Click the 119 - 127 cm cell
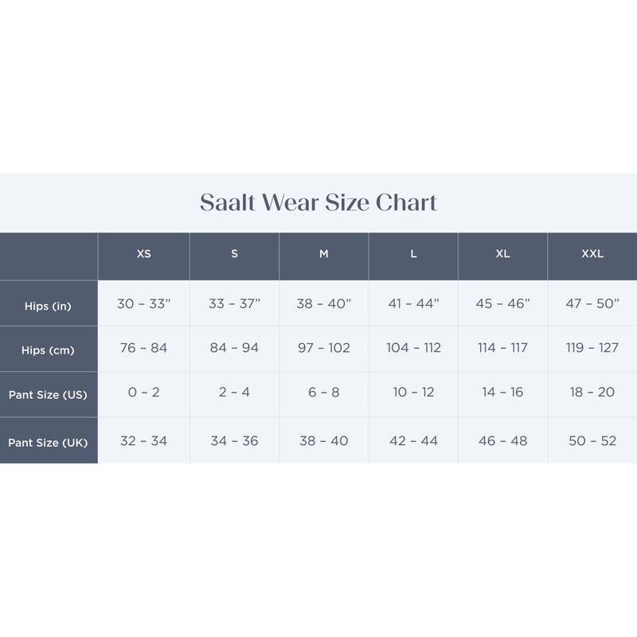 click(x=592, y=349)
